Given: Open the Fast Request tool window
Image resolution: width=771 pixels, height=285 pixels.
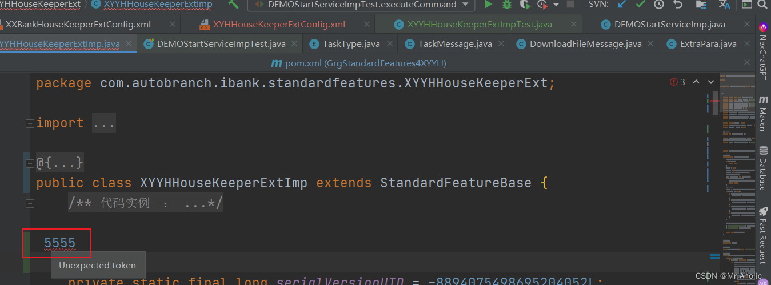Looking at the screenshot, I should coord(763,235).
